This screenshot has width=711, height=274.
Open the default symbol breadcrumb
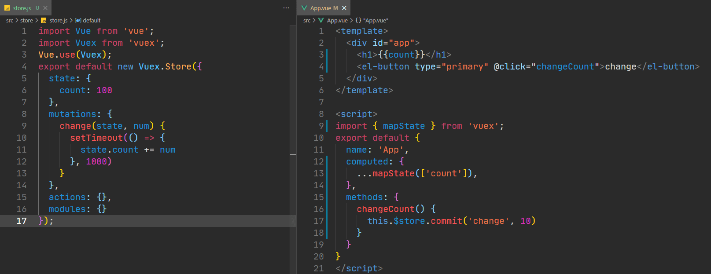[92, 20]
